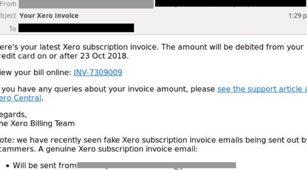Click the black redacted sender address
Viewport: 307px width, 170px height.
click(231, 4)
